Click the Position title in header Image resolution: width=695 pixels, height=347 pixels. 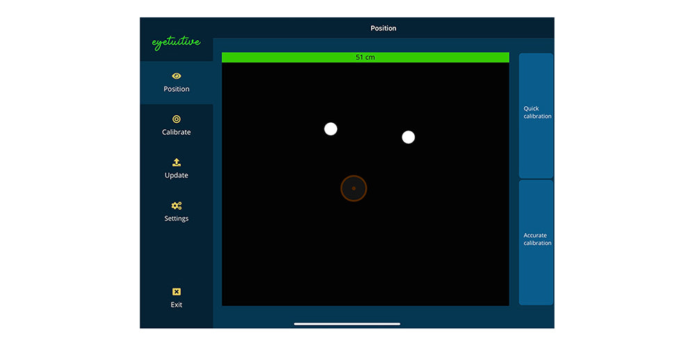tap(383, 28)
